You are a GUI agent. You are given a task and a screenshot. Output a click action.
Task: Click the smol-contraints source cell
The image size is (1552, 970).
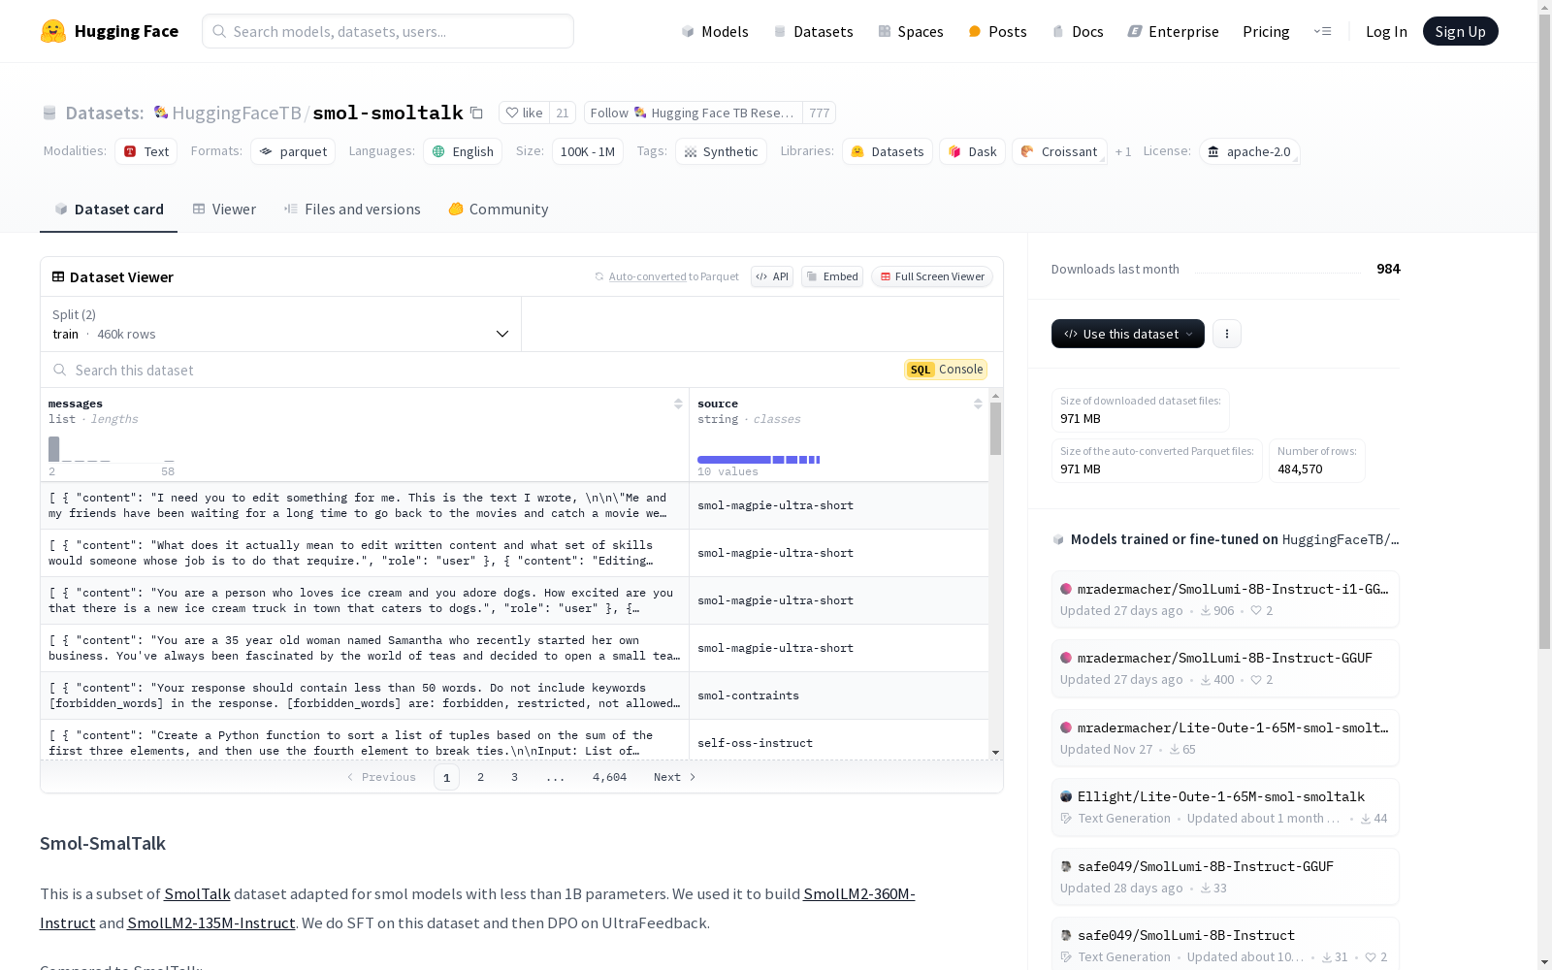click(839, 695)
